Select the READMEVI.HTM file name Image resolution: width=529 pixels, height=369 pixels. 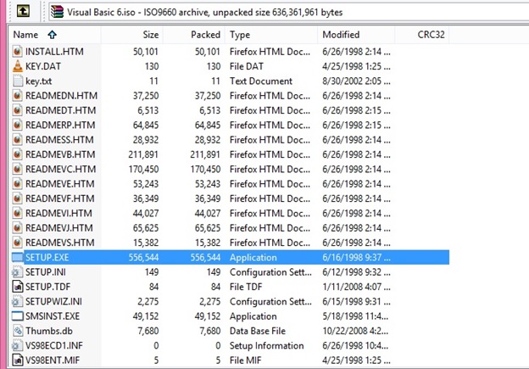pos(58,213)
